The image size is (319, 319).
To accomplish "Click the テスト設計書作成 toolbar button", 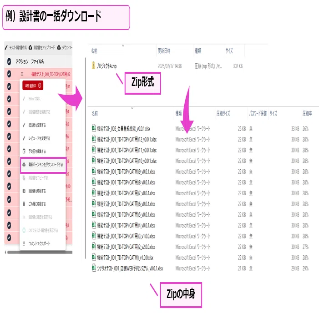I will click(x=15, y=47).
